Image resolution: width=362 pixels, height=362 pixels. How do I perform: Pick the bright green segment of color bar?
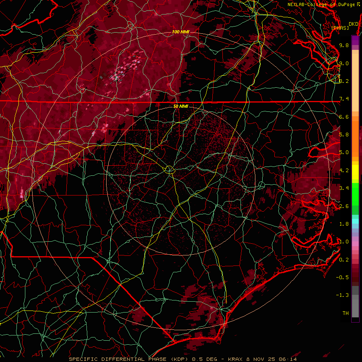point(355,194)
